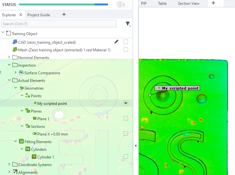Add a new tab next to Section View
The width and height of the screenshot is (235, 175).
213,3
